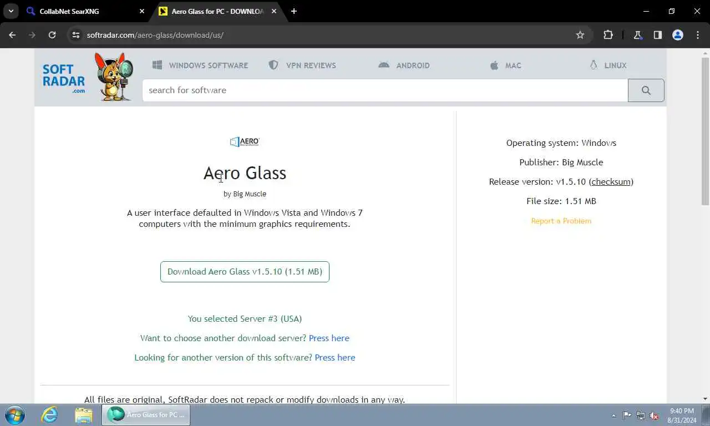Click 'You selected Server #3 (USA)' text
Viewport: 710px width, 426px height.
245,319
